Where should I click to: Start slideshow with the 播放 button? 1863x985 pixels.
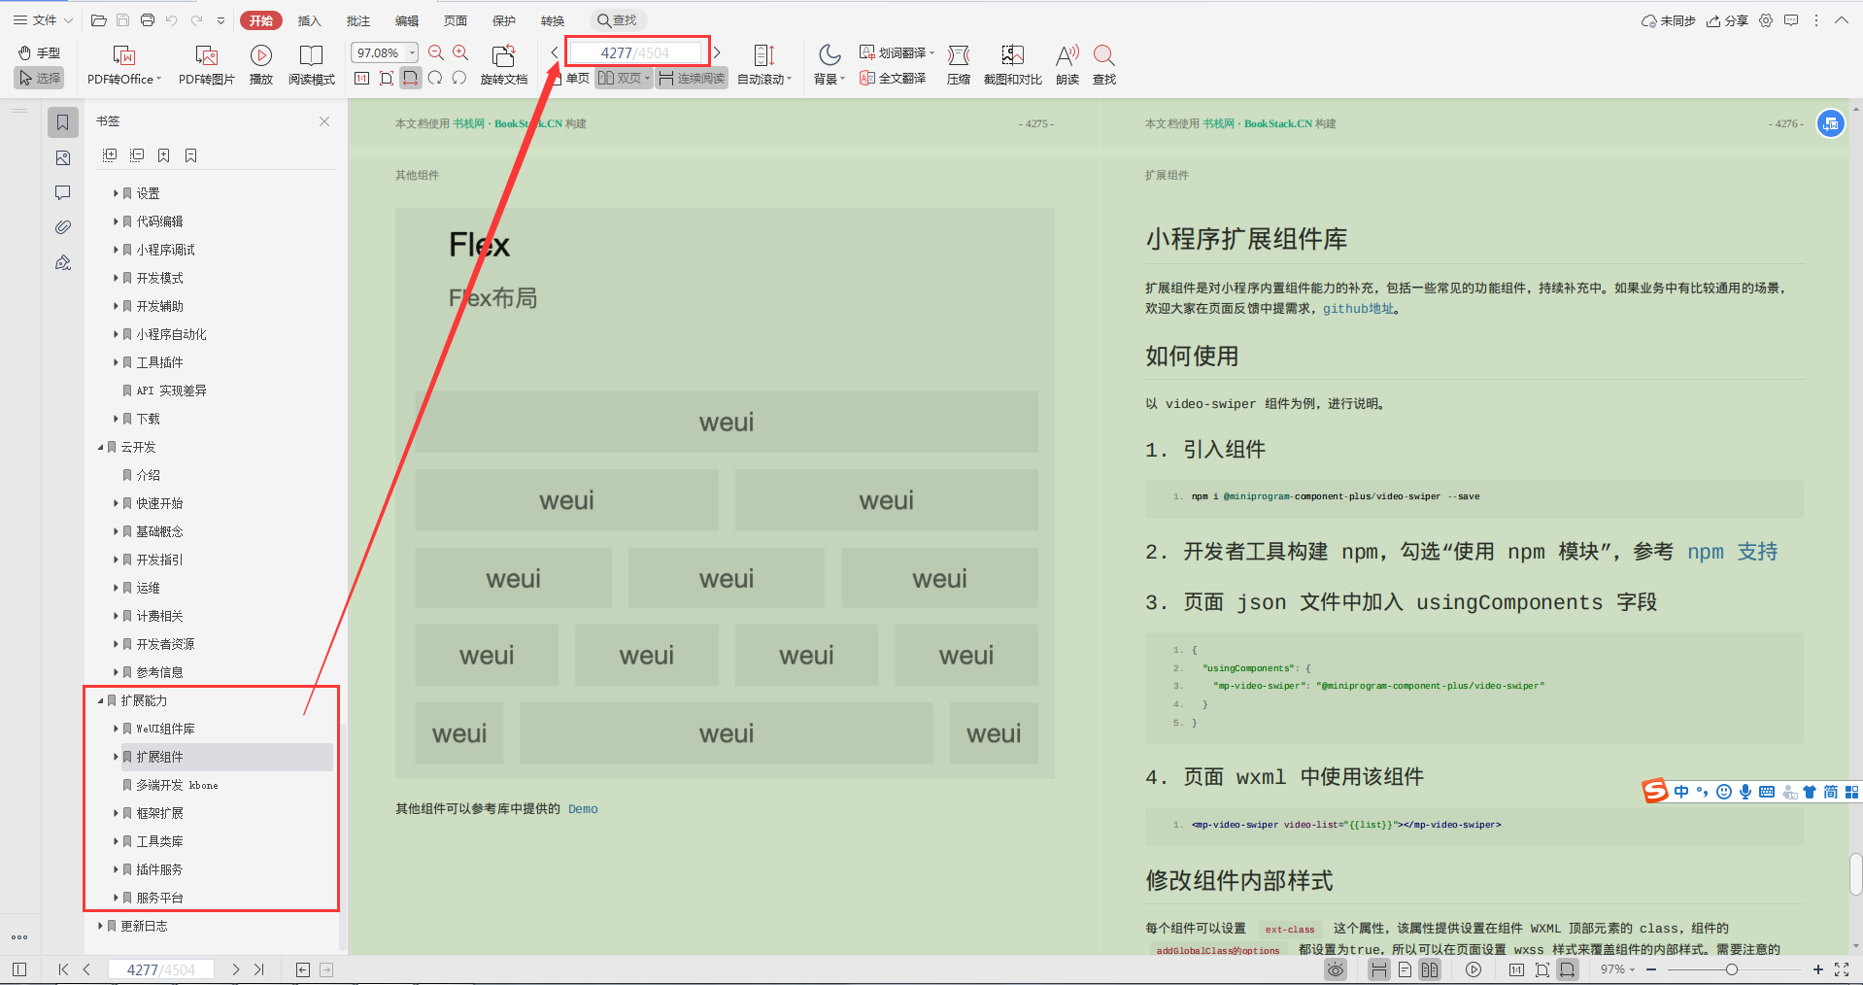click(x=261, y=65)
